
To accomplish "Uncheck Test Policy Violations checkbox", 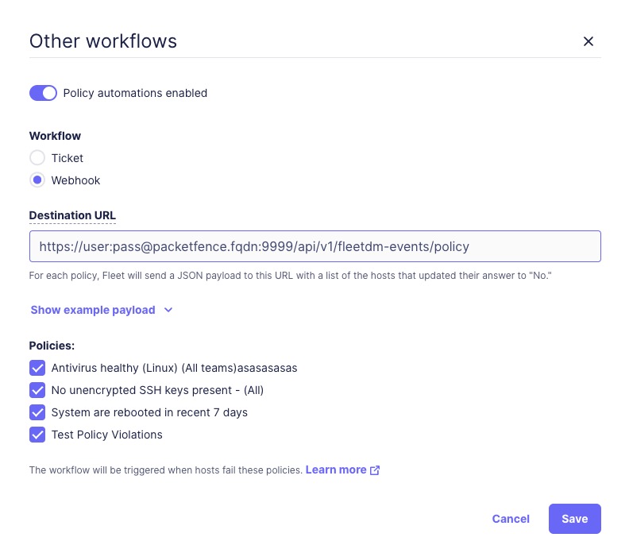I will pos(37,435).
